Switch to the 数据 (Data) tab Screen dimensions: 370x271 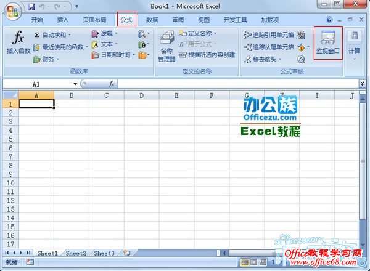click(152, 20)
